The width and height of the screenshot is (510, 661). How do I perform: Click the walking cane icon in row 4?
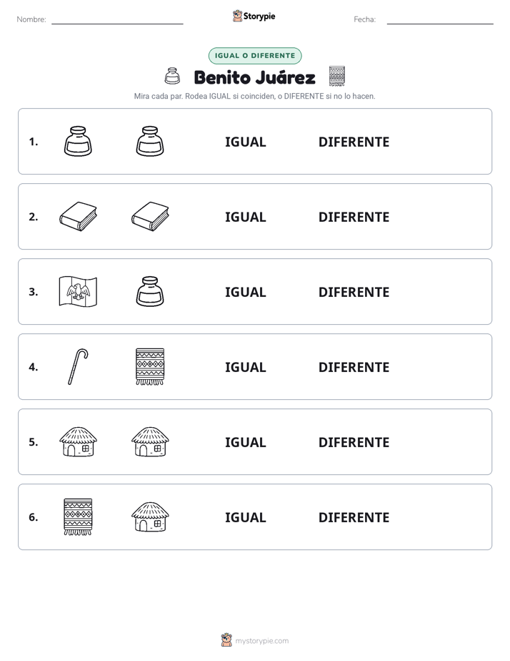(x=78, y=366)
